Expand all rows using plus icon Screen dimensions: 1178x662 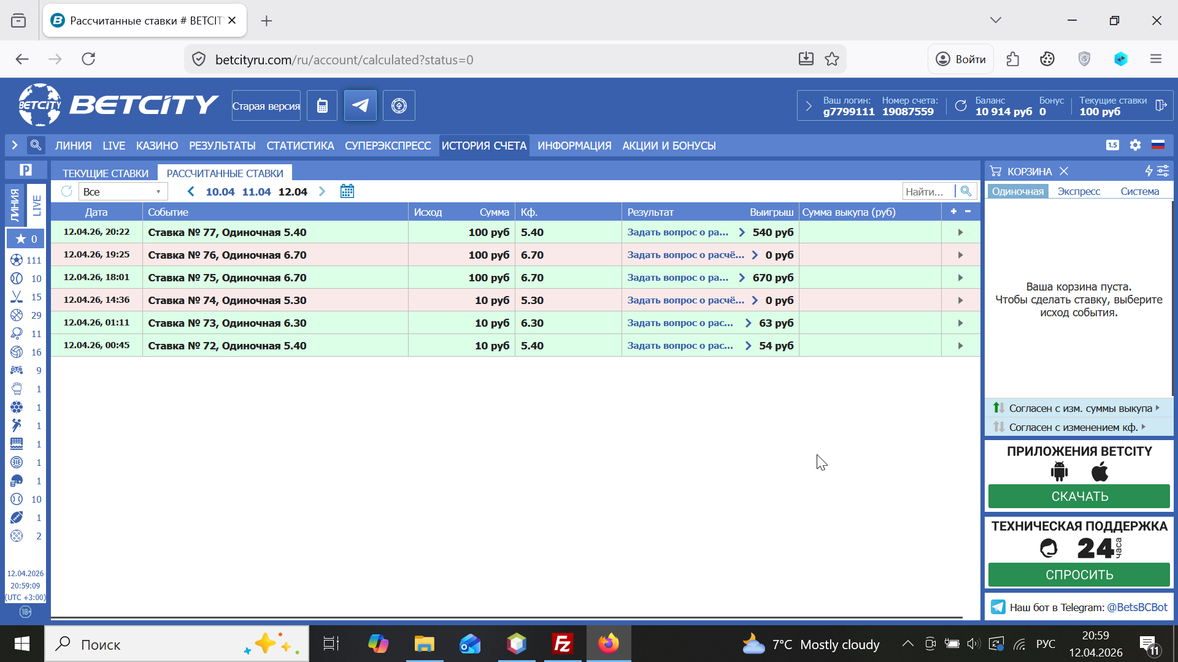tap(953, 211)
